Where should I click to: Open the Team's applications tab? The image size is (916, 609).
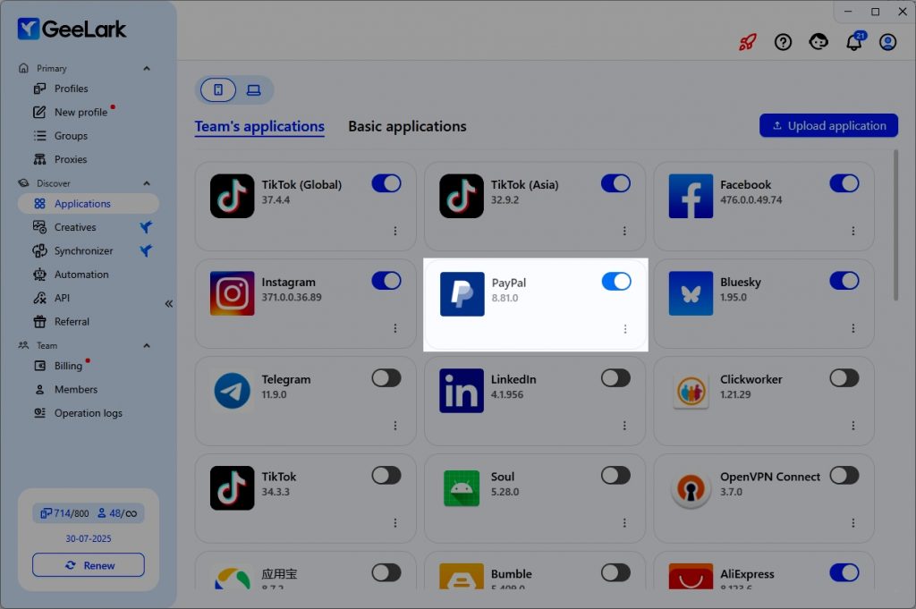coord(259,127)
